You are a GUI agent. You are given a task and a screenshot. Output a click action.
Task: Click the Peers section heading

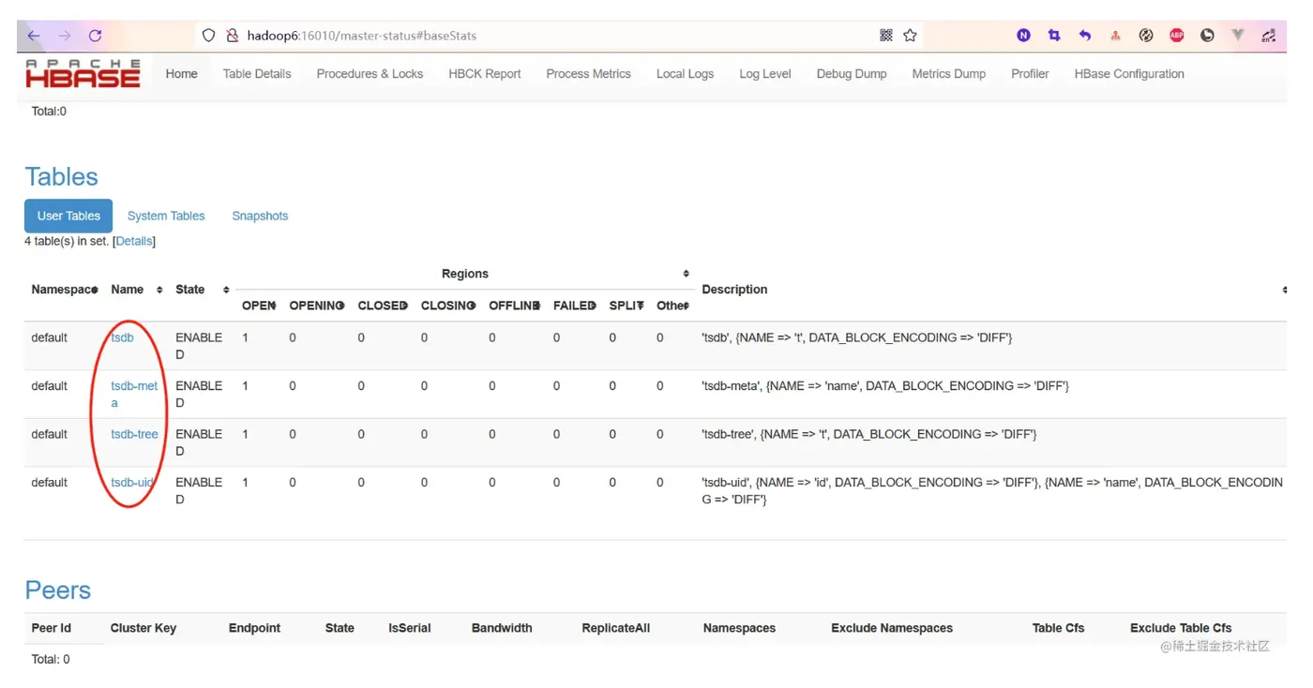tap(57, 591)
